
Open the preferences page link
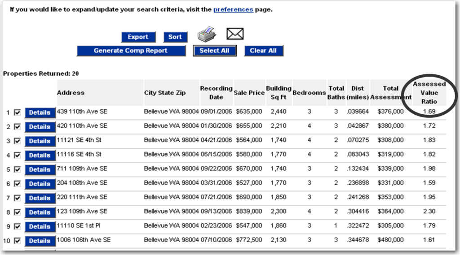tap(233, 9)
